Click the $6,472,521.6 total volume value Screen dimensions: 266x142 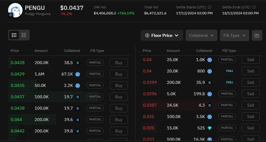[x=155, y=13]
